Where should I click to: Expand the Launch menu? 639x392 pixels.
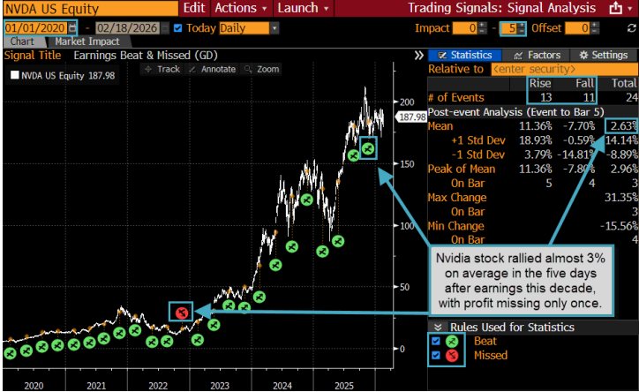(301, 8)
